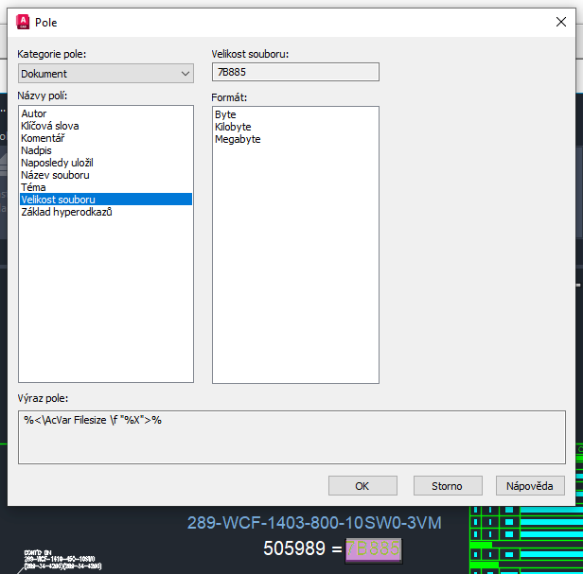This screenshot has height=574, width=583.
Task: Choose Byte format option
Action: click(225, 114)
